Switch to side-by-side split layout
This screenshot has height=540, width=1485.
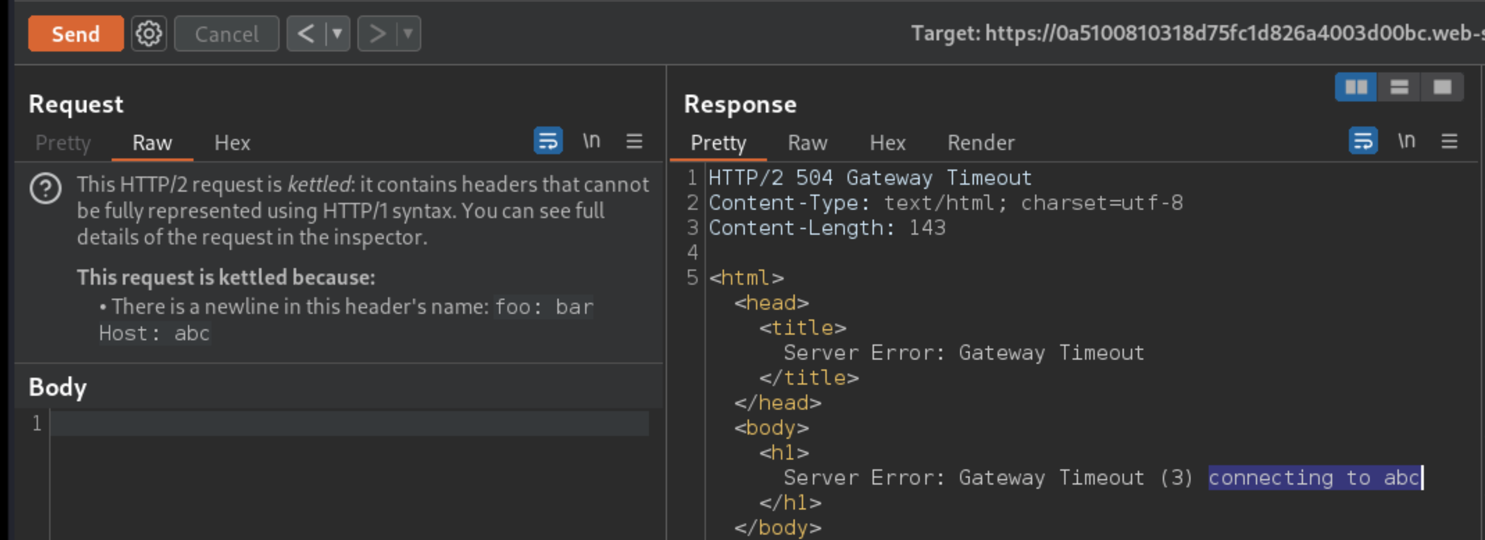coord(1356,87)
